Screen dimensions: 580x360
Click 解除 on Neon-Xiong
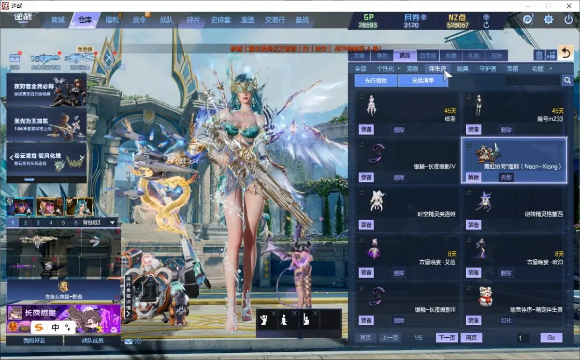tap(473, 178)
